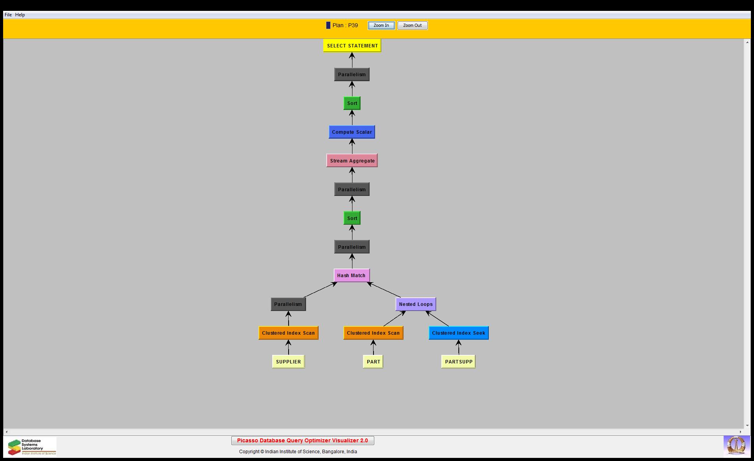Viewport: 754px width, 461px height.
Task: Click the Parallelism node above SUPPLIER scan
Action: click(x=288, y=304)
